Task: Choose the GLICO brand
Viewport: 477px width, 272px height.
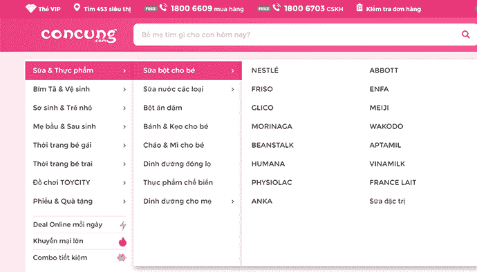Action: pos(262,108)
